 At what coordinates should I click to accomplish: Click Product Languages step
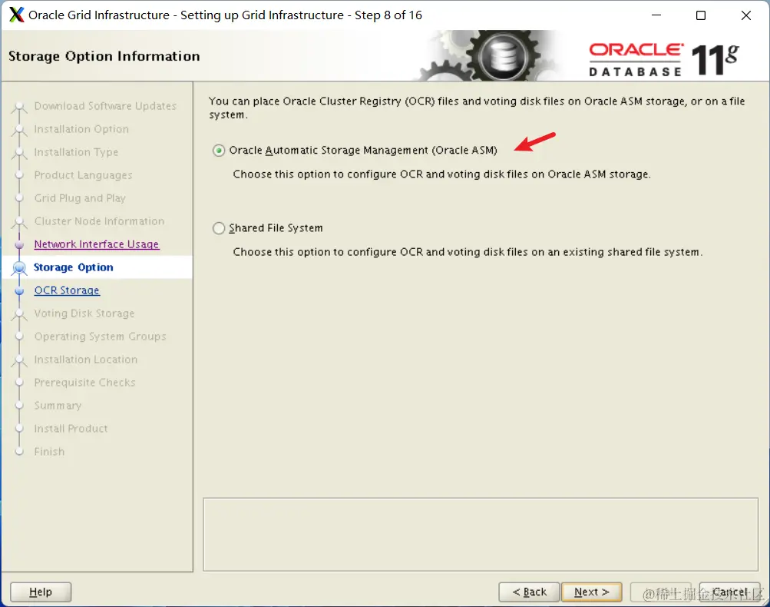pyautogui.click(x=83, y=175)
